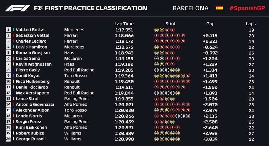This screenshot has height=146, width=269.
Task: Click George Russell's lap time 1:20.990
Action: click(x=124, y=139)
